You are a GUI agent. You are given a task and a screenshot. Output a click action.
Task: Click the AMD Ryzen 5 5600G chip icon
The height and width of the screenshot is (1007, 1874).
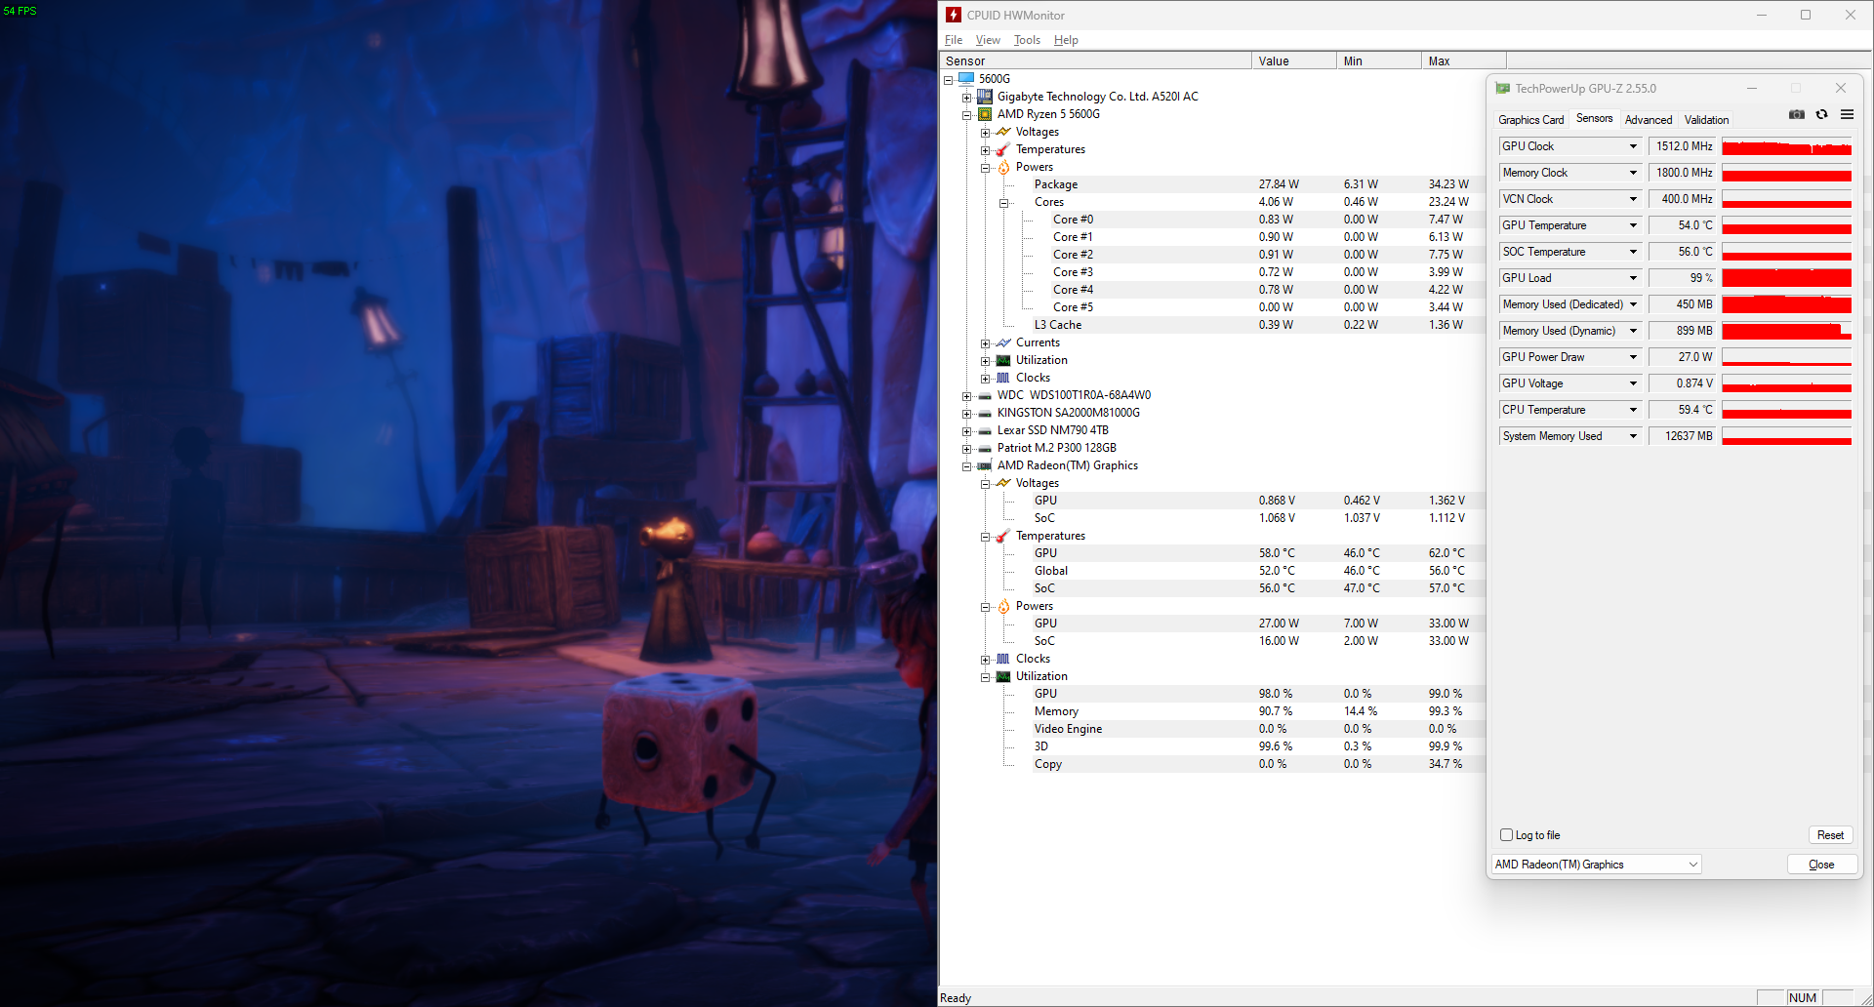985,114
